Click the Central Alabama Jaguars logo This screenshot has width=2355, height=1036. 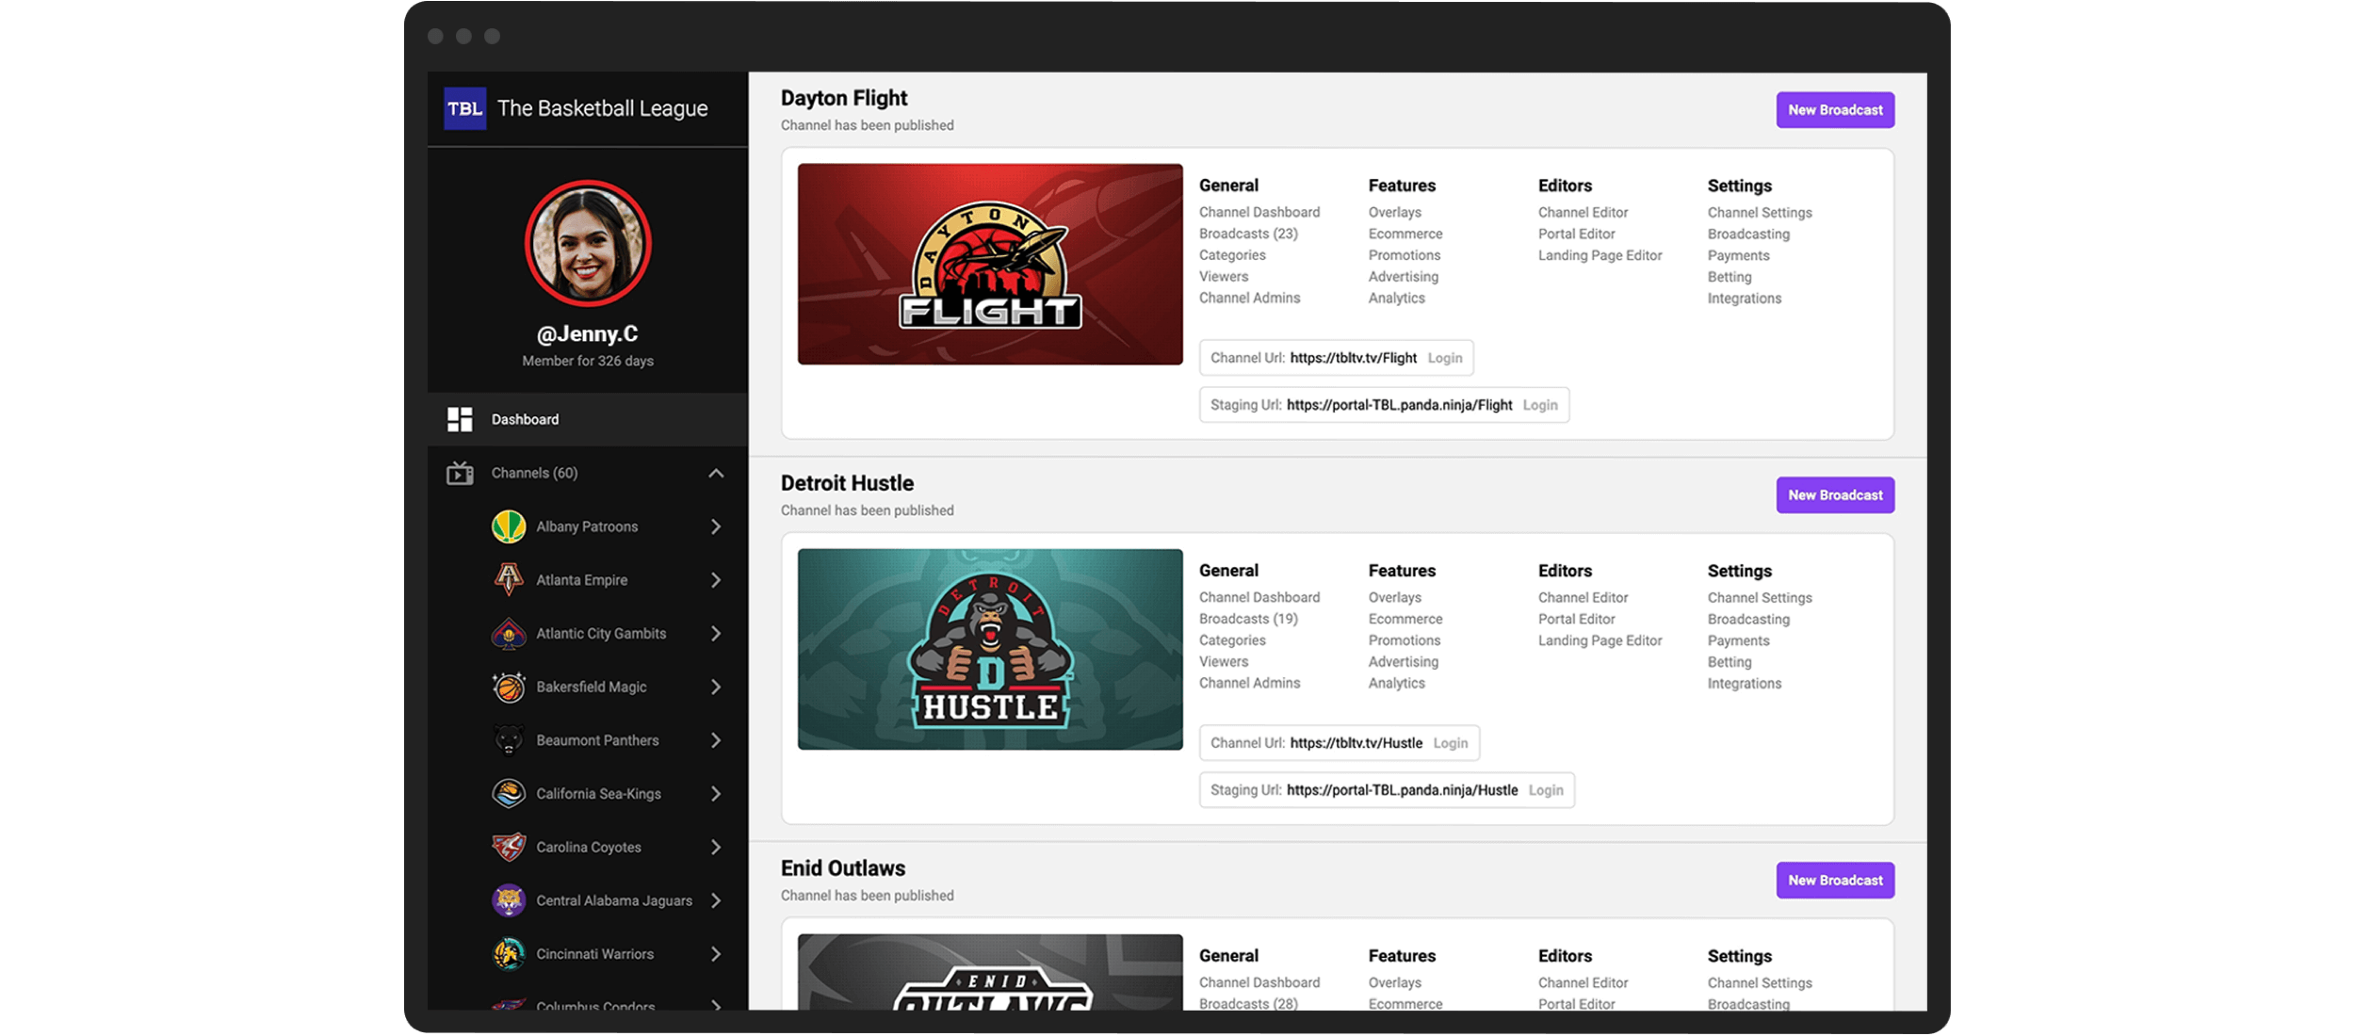coord(509,900)
